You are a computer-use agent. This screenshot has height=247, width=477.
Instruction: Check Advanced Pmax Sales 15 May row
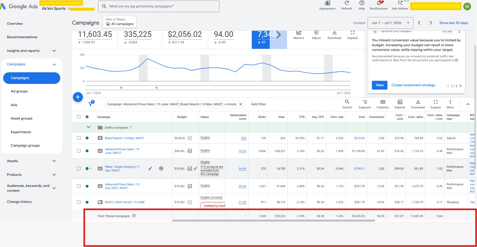click(79, 186)
